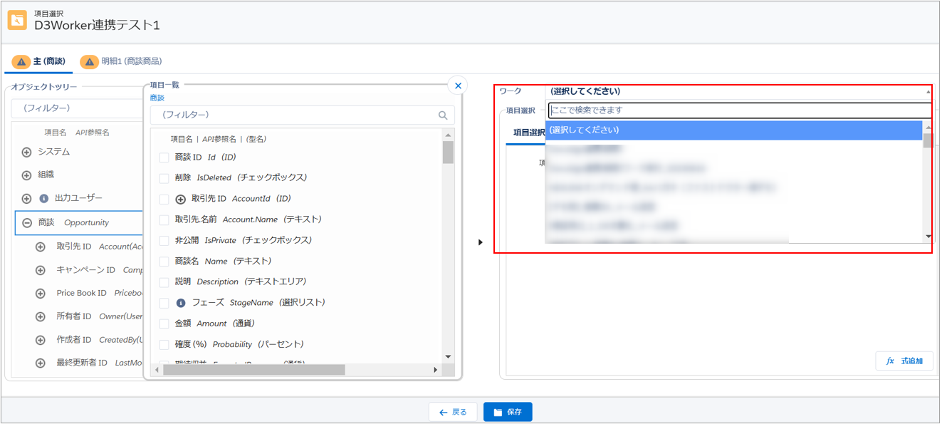Click the plus icon beside 取引先 ID AccountId

181,199
